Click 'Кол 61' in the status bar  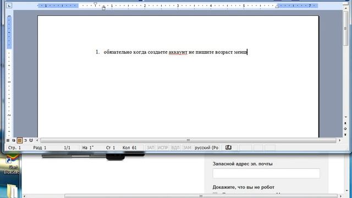130,148
